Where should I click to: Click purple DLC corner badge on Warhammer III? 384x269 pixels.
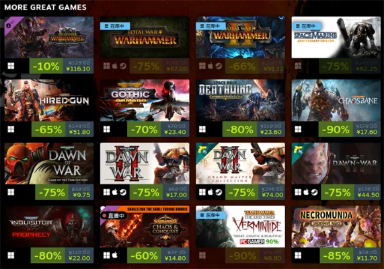click(x=11, y=24)
